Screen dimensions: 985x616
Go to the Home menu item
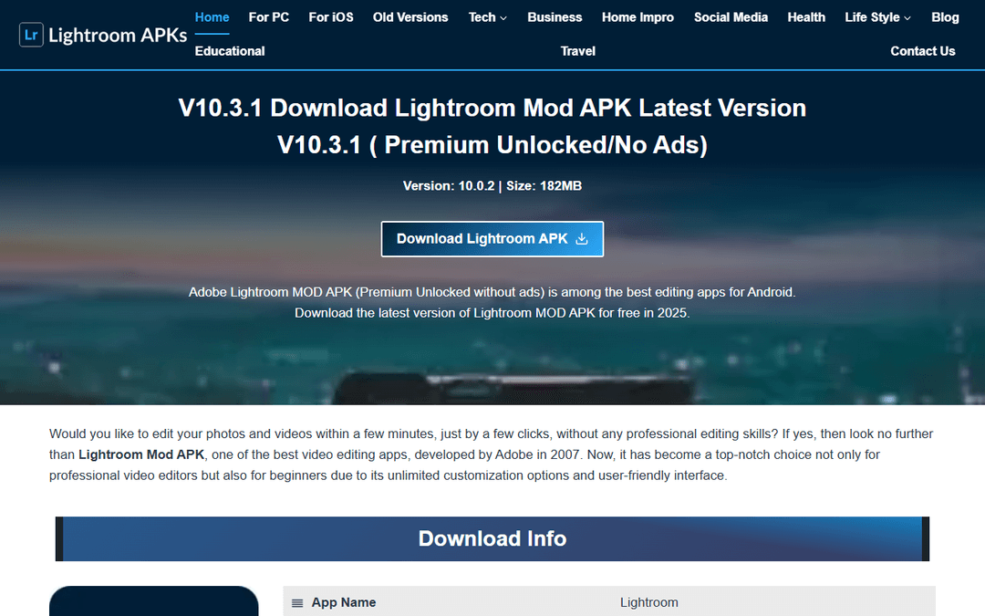tap(212, 17)
